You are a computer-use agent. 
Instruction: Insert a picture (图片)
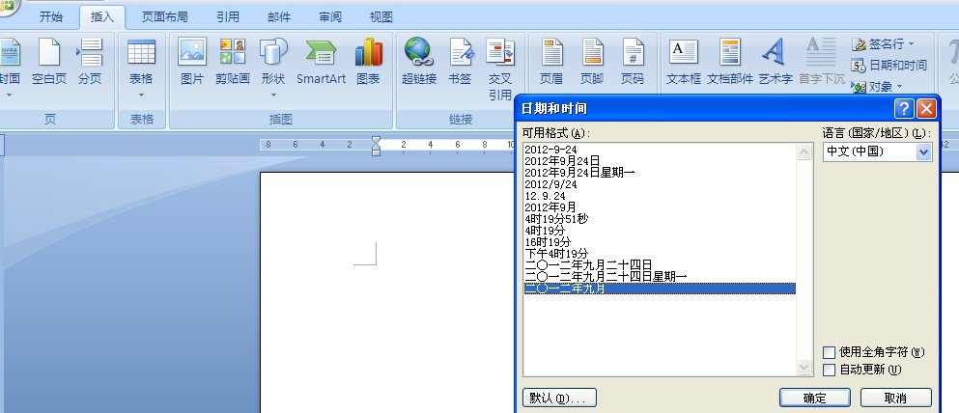[x=192, y=61]
